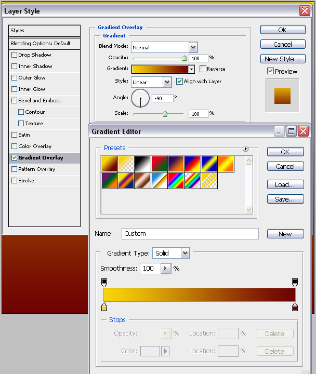This screenshot has width=316, height=374.
Task: Click the gradient Name field
Action: 190,234
